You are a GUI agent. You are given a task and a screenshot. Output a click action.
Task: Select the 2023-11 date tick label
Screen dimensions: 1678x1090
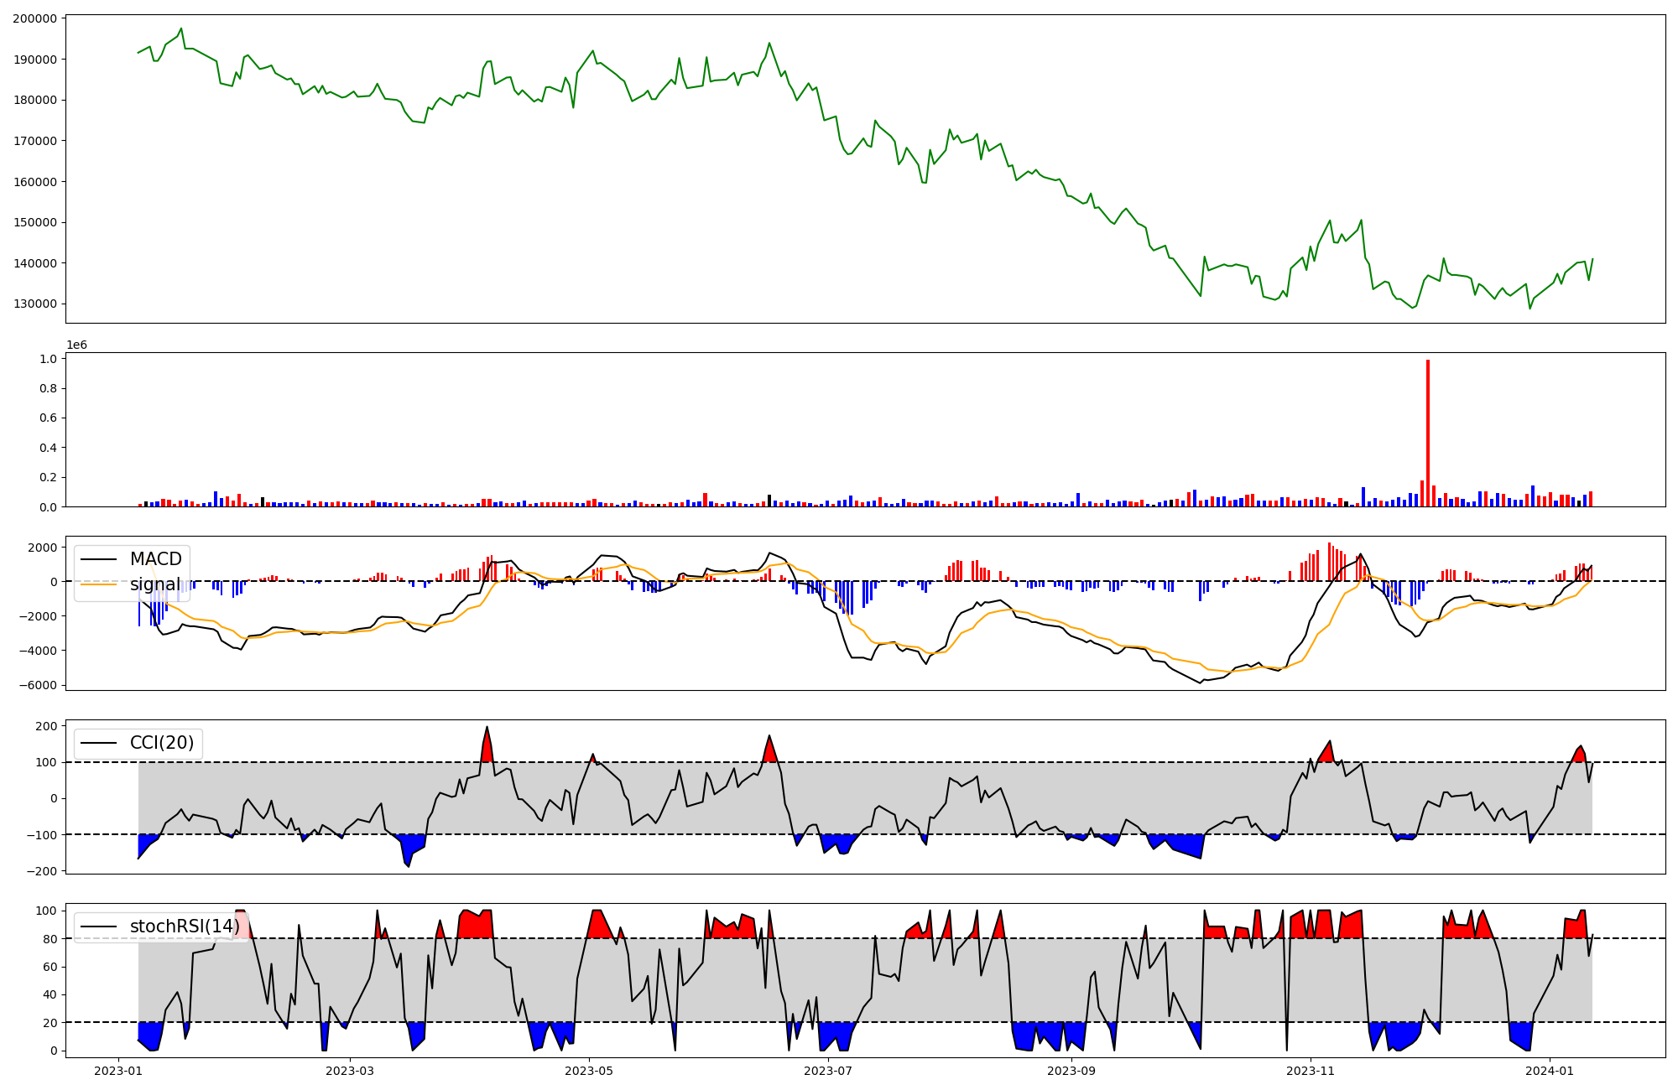coord(1311,1071)
